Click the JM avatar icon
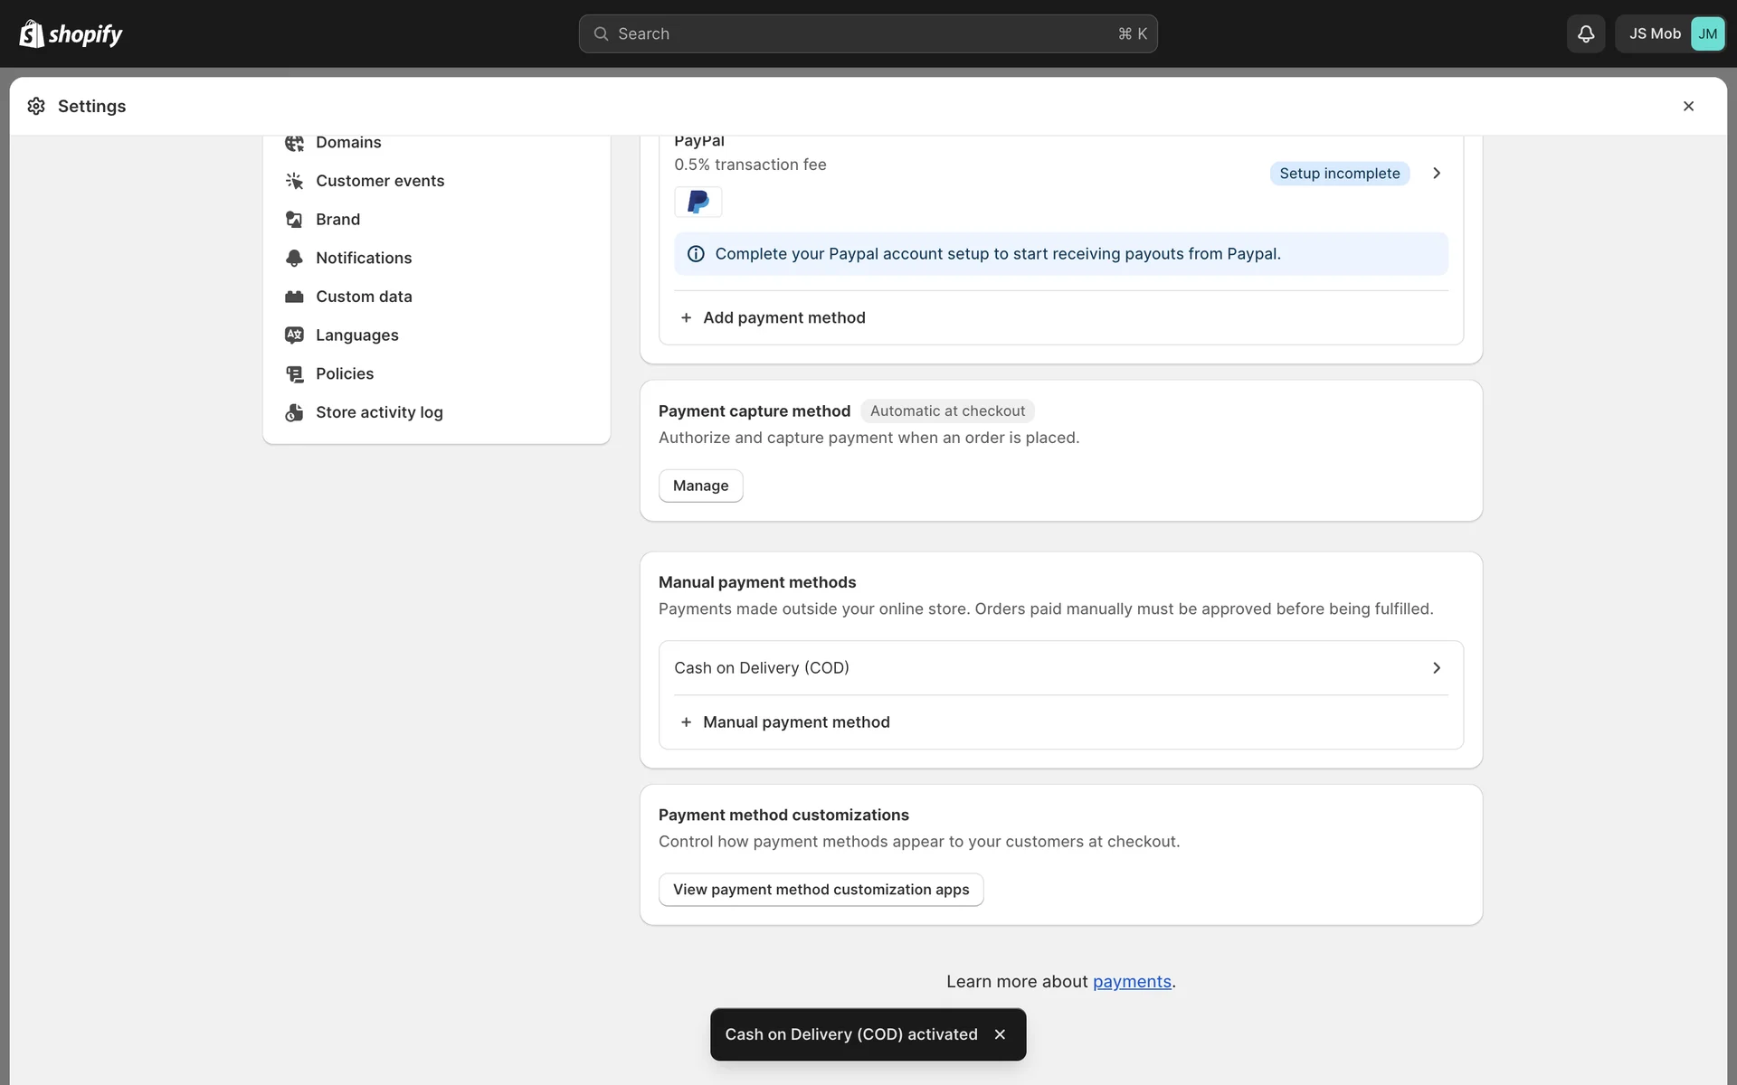 click(x=1706, y=33)
